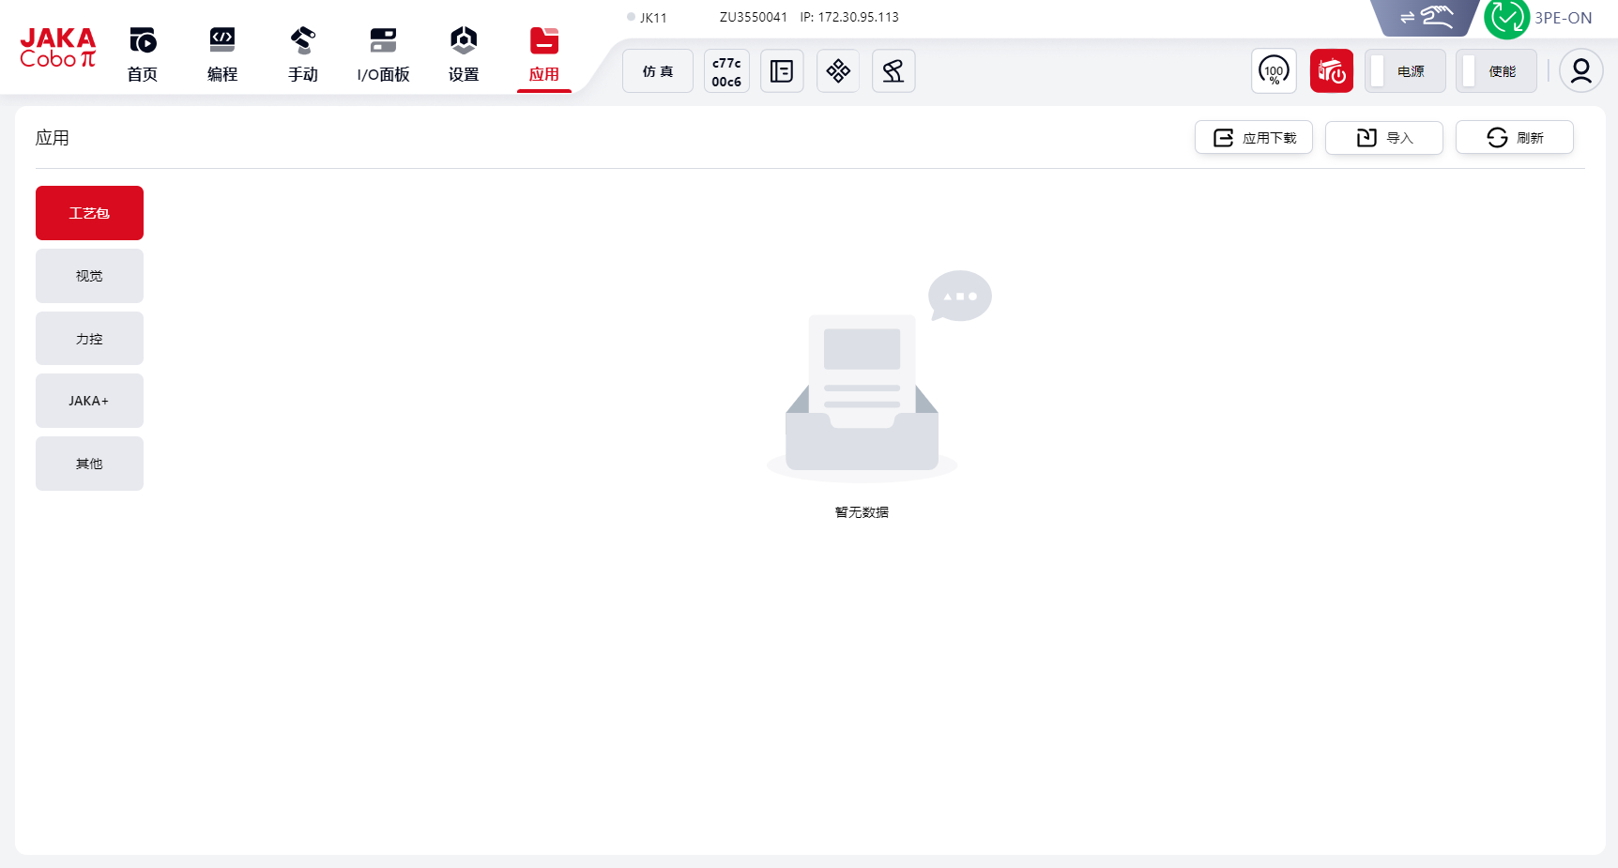Viewport: 1618px width, 868px height.
Task: Open the 首页 home icon
Action: tap(143, 54)
